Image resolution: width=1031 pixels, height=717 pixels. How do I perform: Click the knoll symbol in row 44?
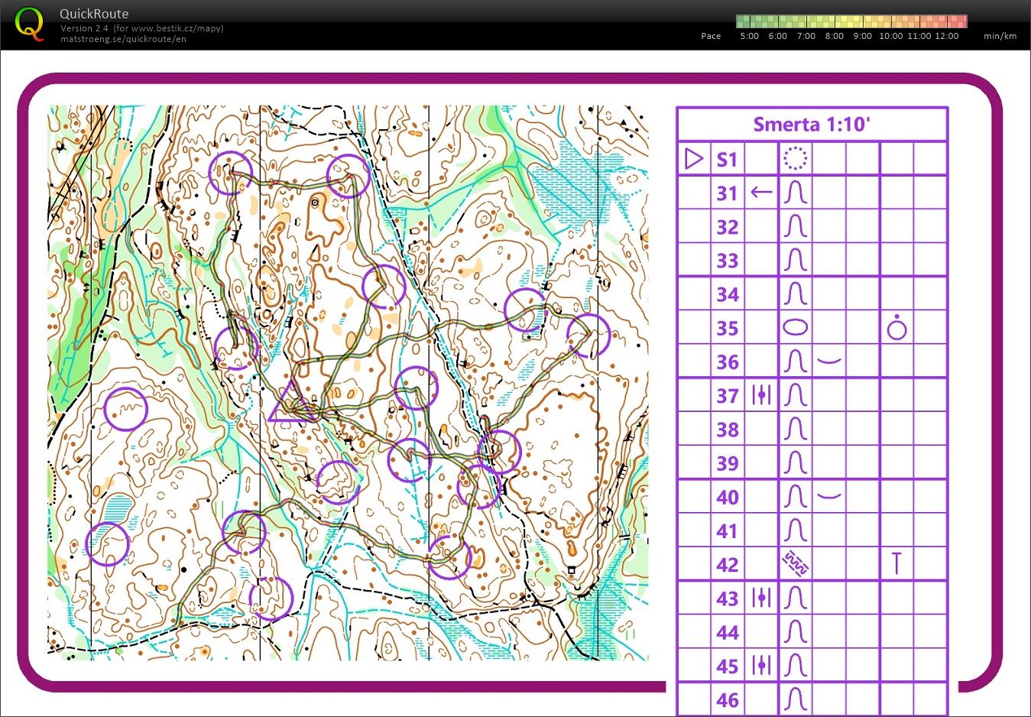click(x=795, y=631)
